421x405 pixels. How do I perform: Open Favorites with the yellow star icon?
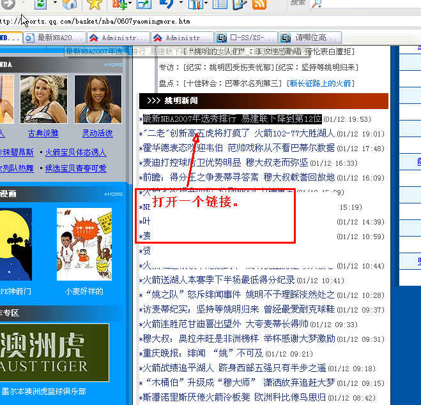(95, 4)
